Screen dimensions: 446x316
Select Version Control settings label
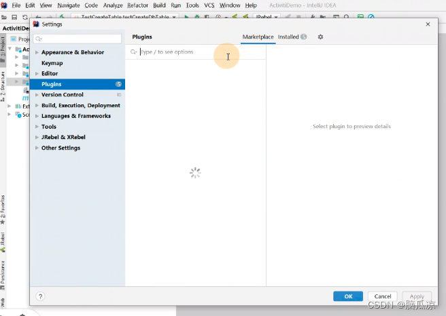[x=63, y=95]
